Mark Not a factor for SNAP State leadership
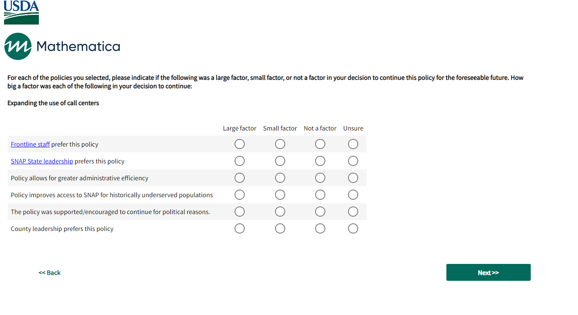The image size is (578, 315). point(320,161)
